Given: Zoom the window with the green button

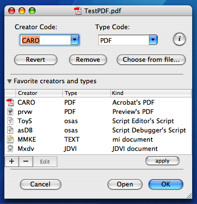Looking at the screenshot, I should (32, 11).
